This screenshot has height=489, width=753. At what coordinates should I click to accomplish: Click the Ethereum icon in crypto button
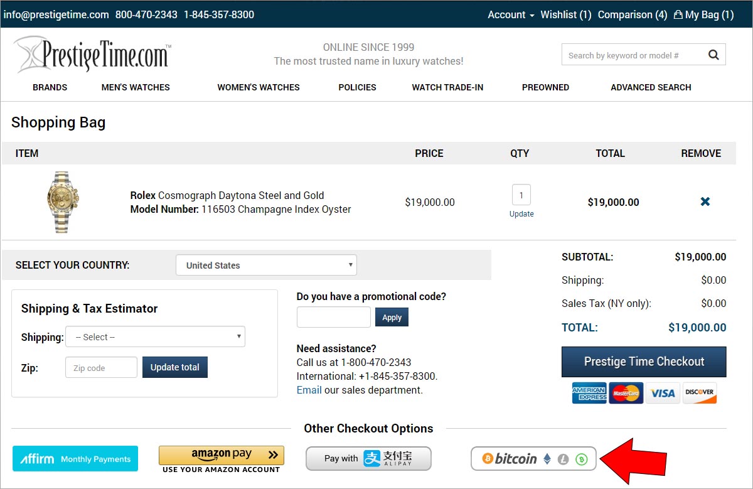click(547, 459)
